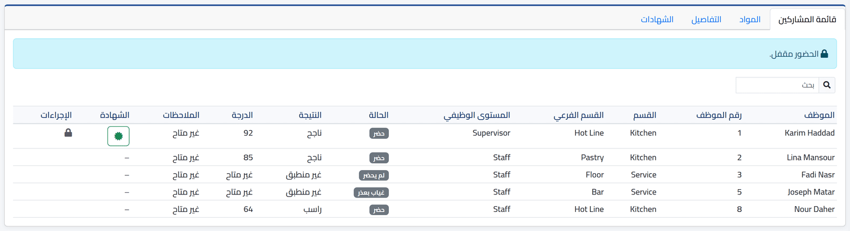Click the الحالة column header
850x231 pixels.
[x=379, y=115]
